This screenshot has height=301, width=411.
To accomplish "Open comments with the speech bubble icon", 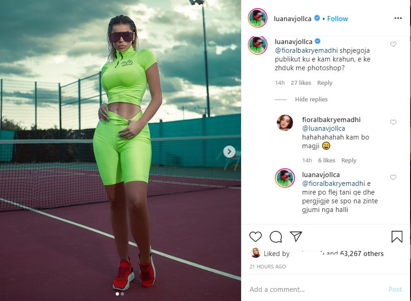I will [276, 237].
